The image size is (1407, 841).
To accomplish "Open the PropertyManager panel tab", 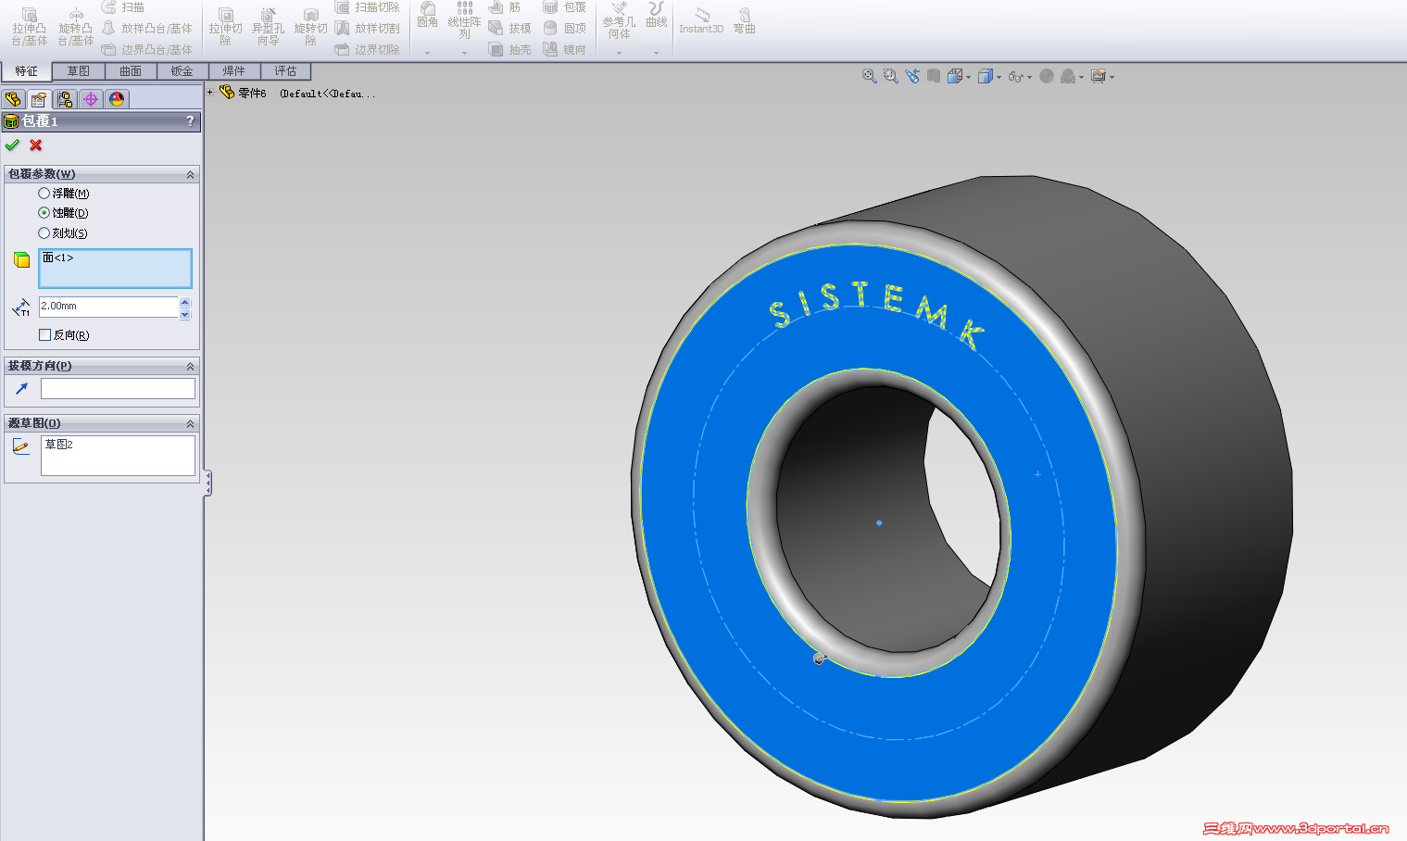I will point(39,99).
